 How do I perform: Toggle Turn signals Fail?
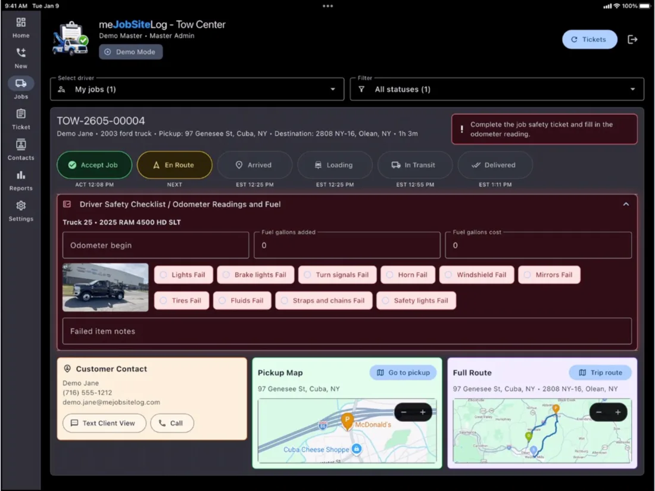tap(338, 275)
